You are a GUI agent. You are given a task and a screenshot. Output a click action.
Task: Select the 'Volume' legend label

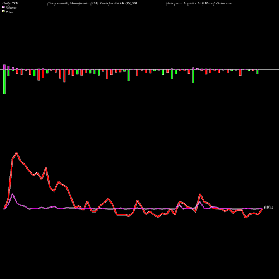(11, 8)
